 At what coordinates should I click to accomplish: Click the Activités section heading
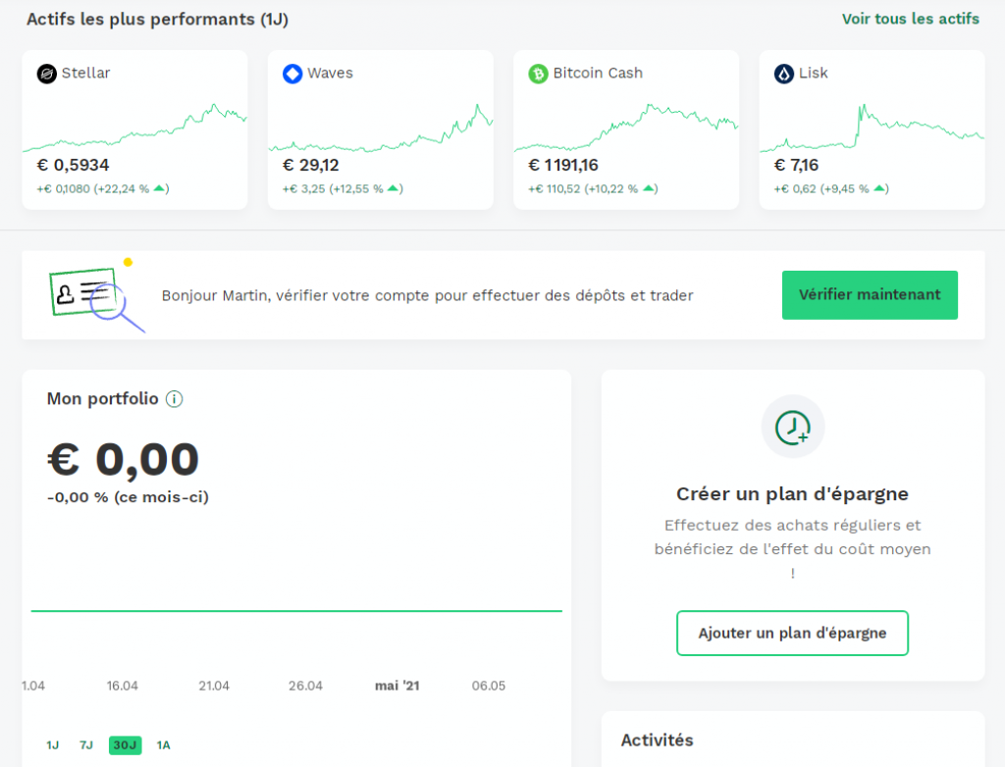(657, 741)
